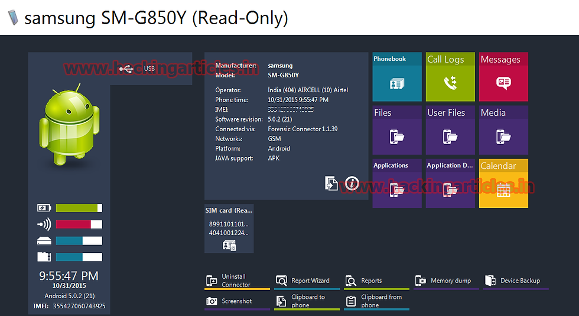Click the SIM card reader icon
The image size is (579, 316).
click(x=229, y=245)
